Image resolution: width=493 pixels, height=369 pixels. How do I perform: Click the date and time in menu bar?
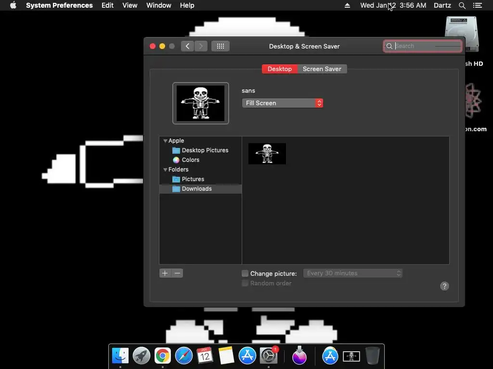393,5
